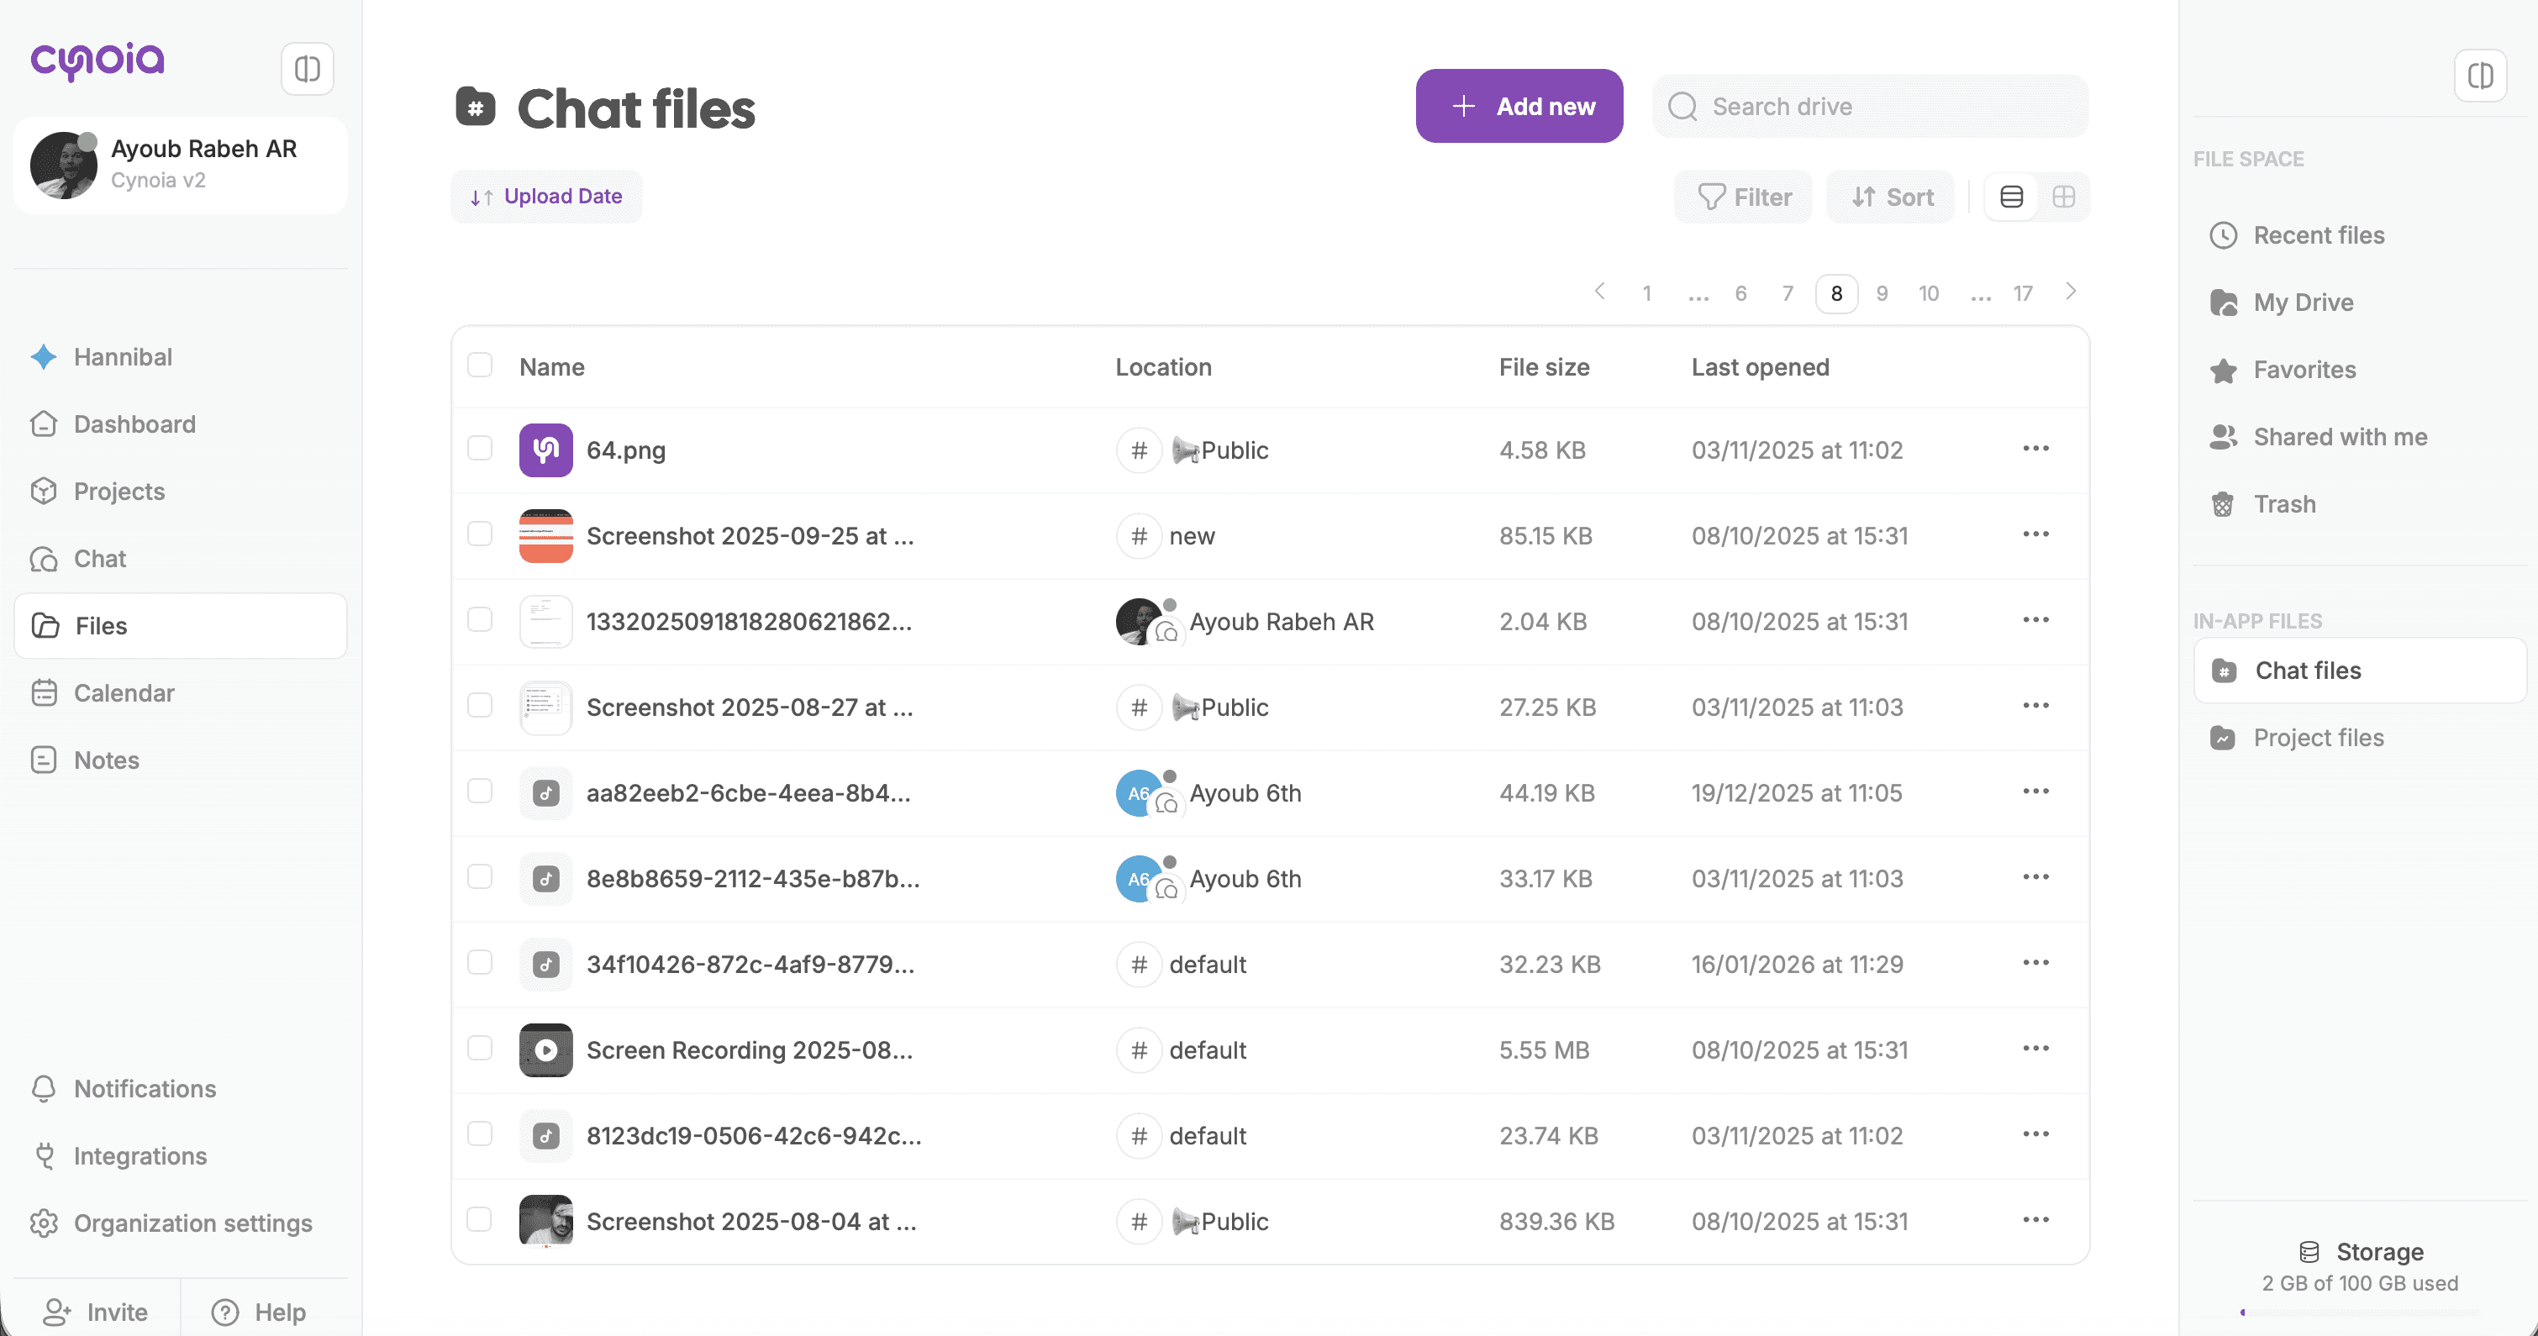
Task: Click the storage usage progress bar
Action: [x=2359, y=1312]
